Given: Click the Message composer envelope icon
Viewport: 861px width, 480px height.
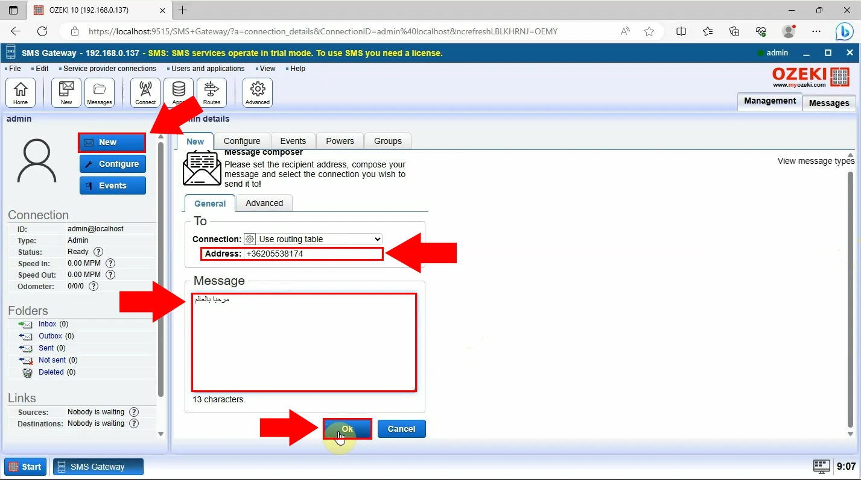Looking at the screenshot, I should [202, 168].
